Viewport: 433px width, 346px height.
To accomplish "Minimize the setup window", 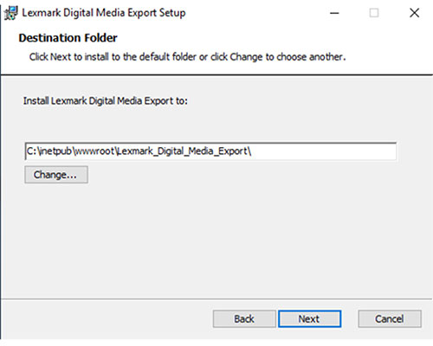I will (334, 13).
